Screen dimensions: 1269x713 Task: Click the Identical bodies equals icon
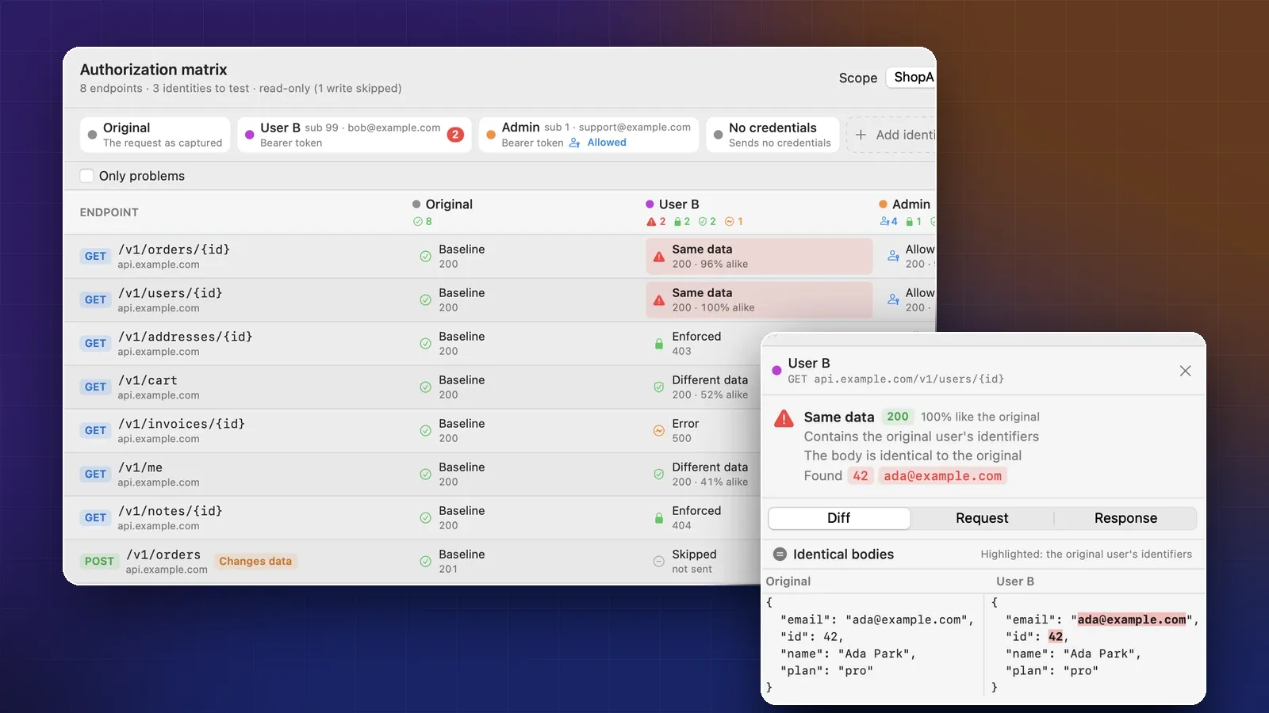(780, 555)
